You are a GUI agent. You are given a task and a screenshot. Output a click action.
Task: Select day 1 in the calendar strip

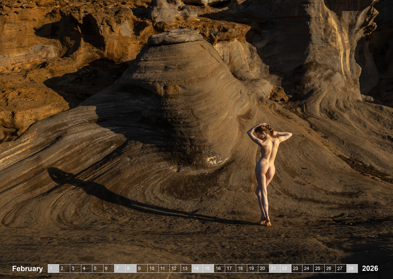coord(53,268)
